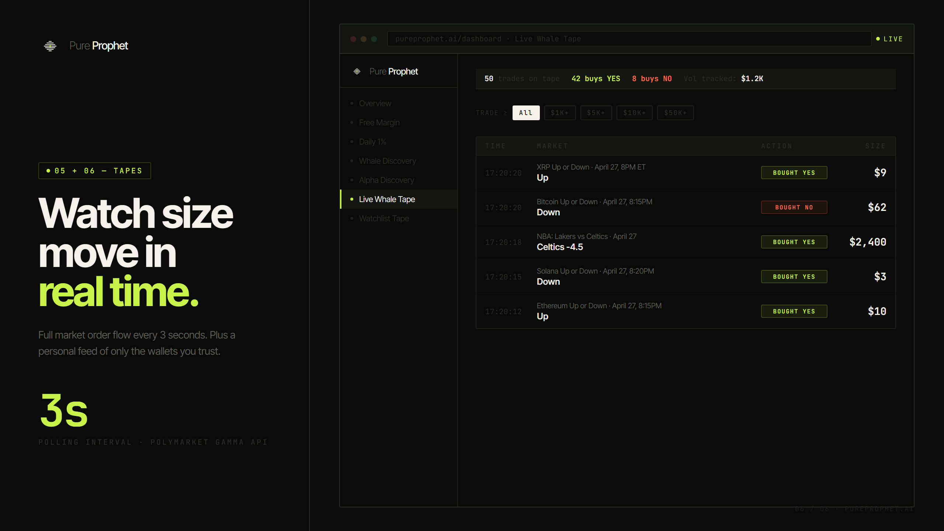Screen dimensions: 944x531
Task: Click the red window dot
Action: point(353,39)
